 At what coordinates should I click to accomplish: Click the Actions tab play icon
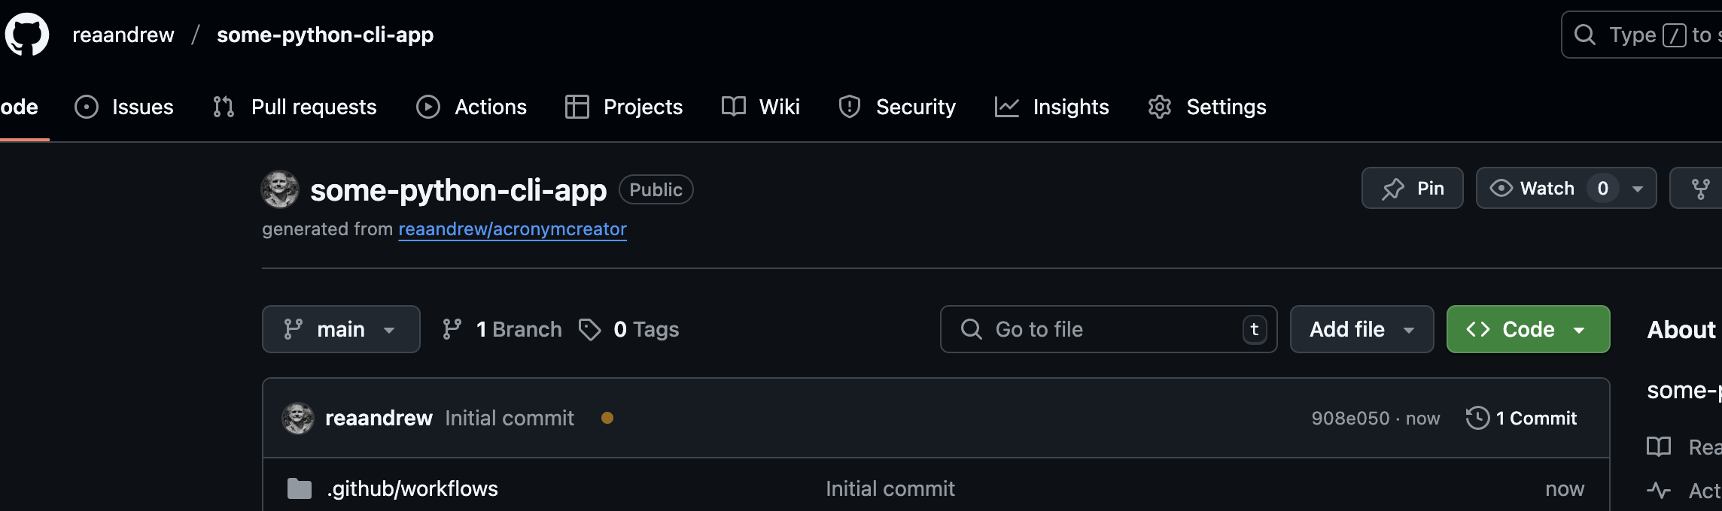428,107
